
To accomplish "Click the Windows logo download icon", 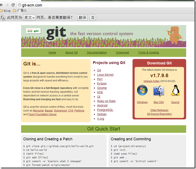I will 142,90.
